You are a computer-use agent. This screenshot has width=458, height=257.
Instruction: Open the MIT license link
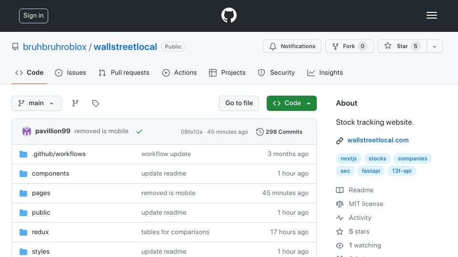(x=366, y=204)
